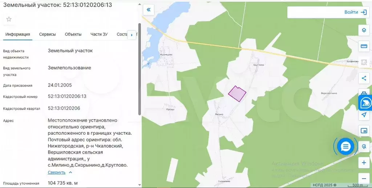Click the Адрес field label
The height and width of the screenshot is (188, 372).
[x=8, y=121]
